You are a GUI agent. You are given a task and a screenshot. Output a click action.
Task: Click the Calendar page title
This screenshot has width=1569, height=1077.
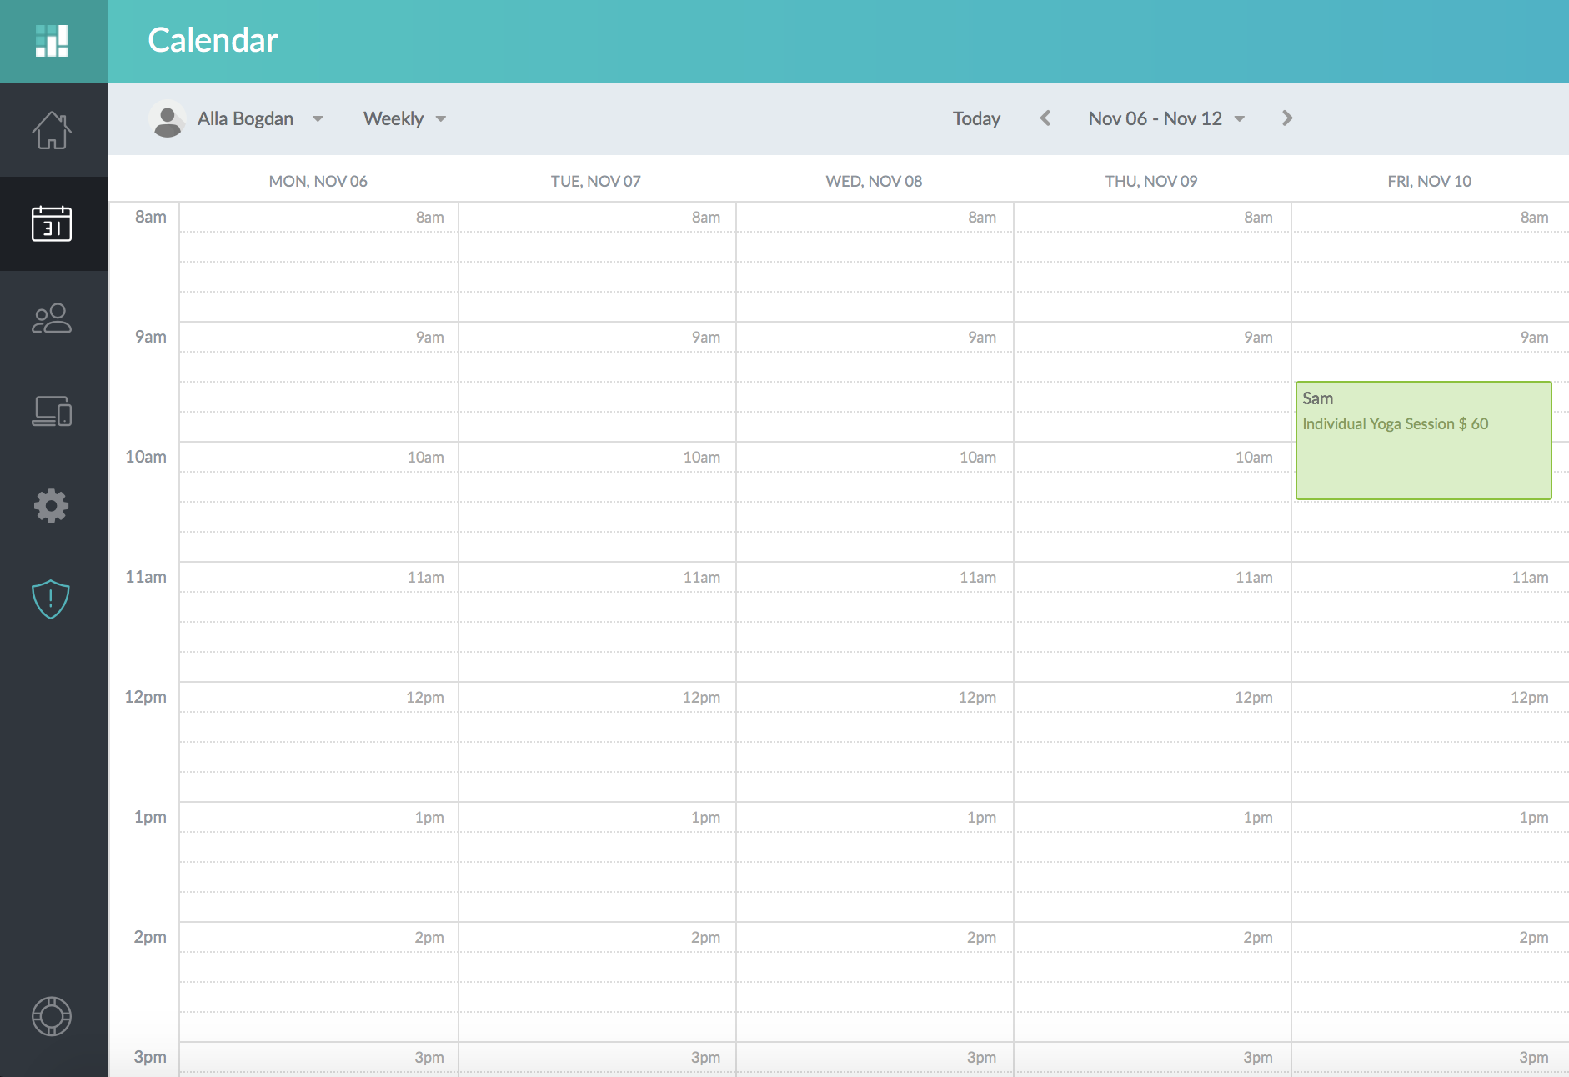pyautogui.click(x=213, y=40)
